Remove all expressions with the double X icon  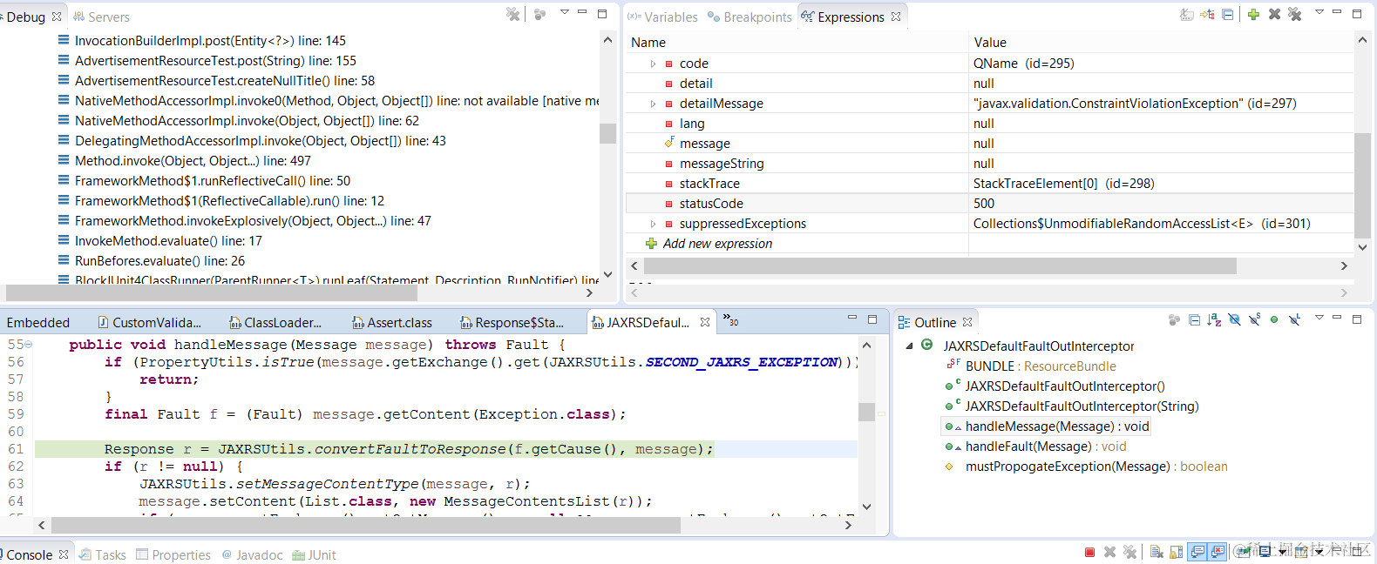point(1294,14)
